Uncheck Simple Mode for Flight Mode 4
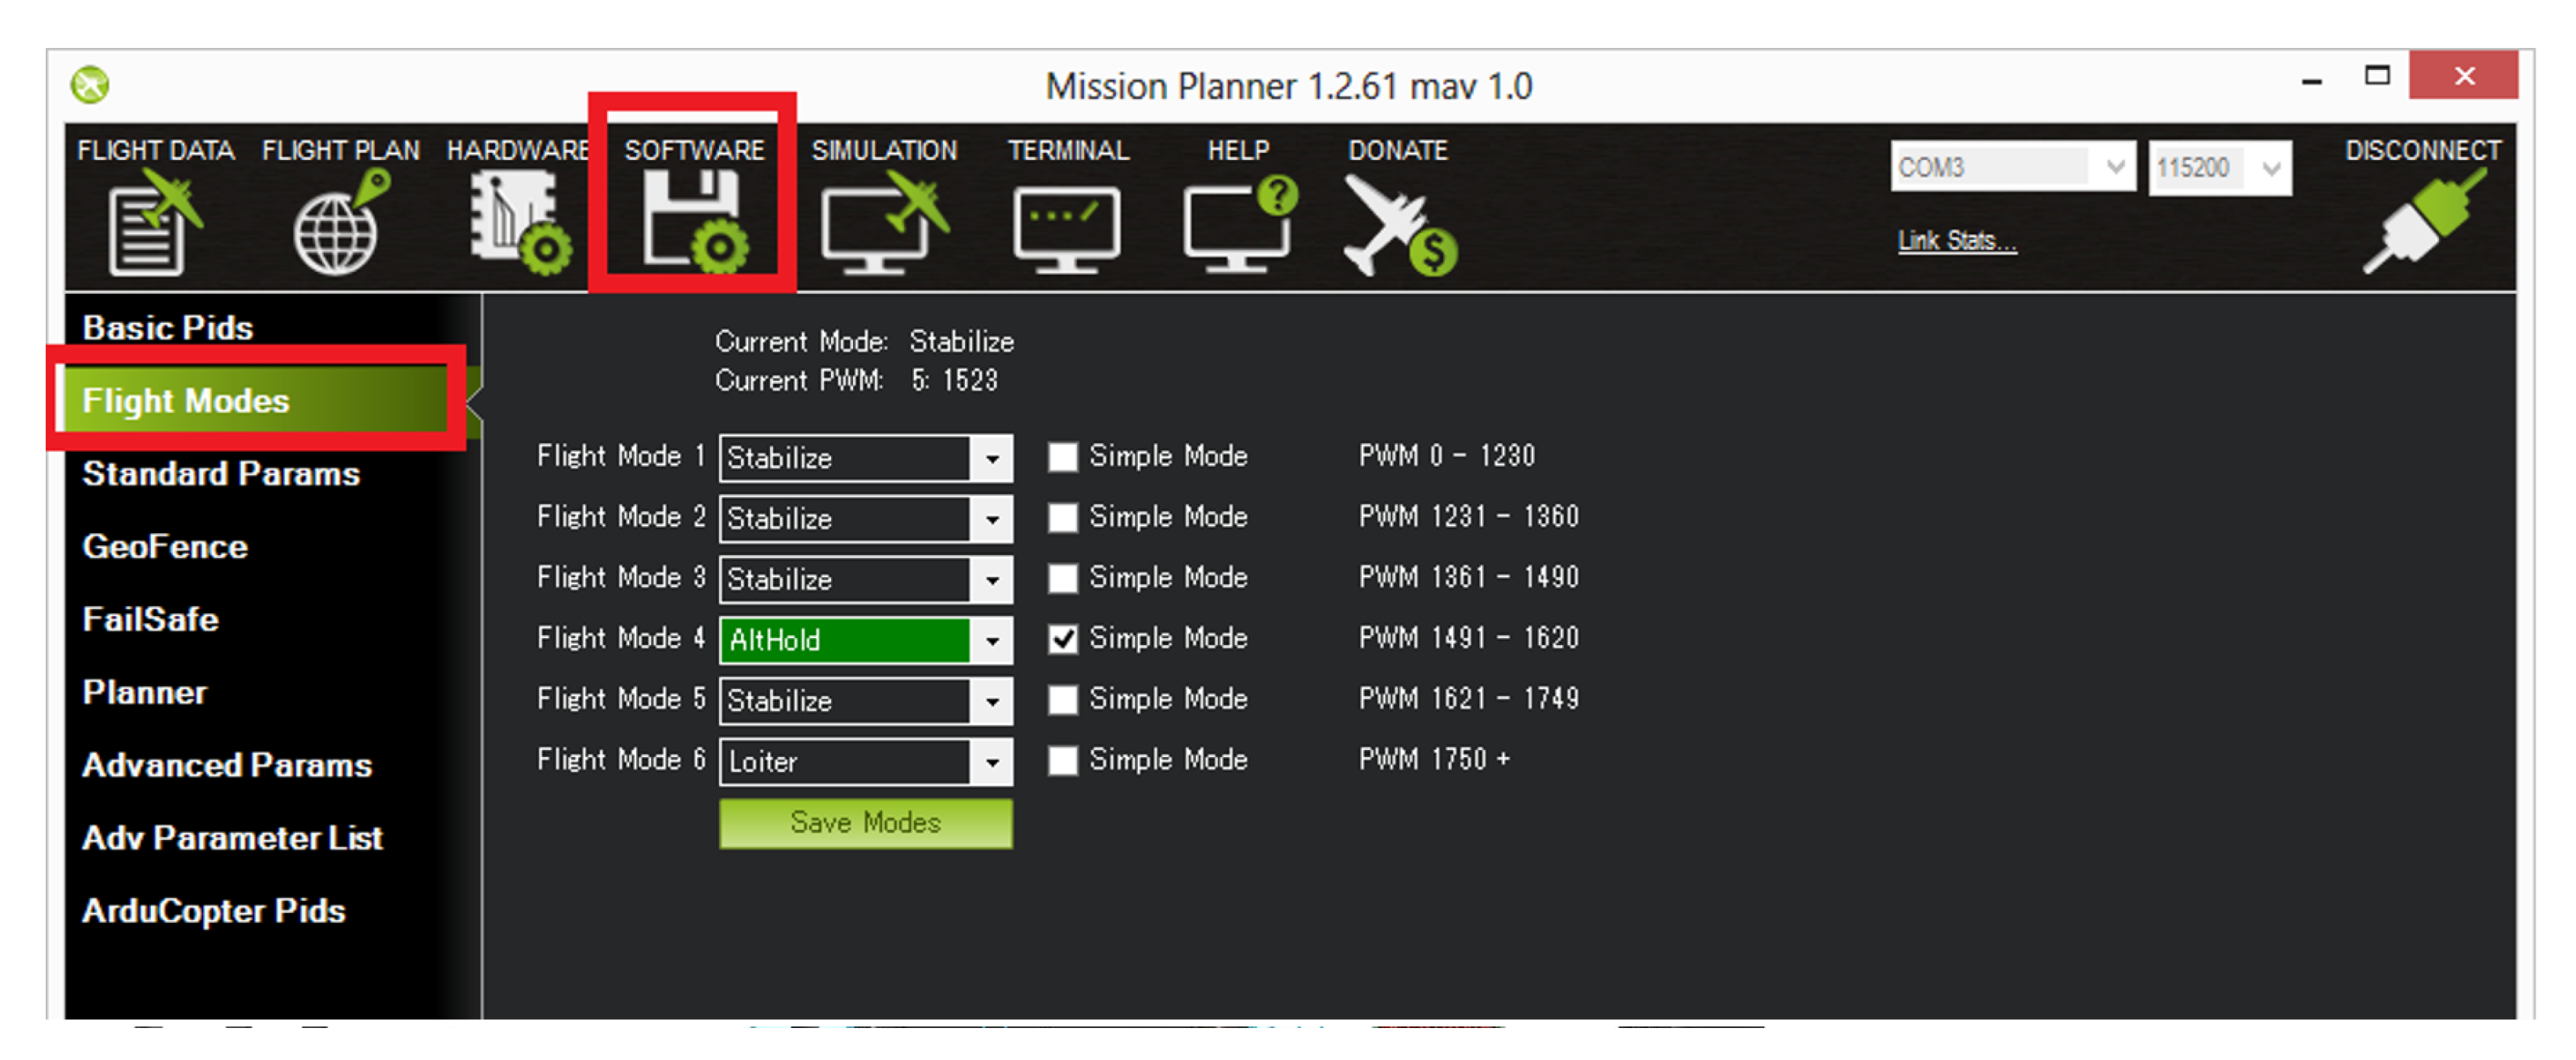Screen dimensions: 2576x1060 click(x=1062, y=639)
